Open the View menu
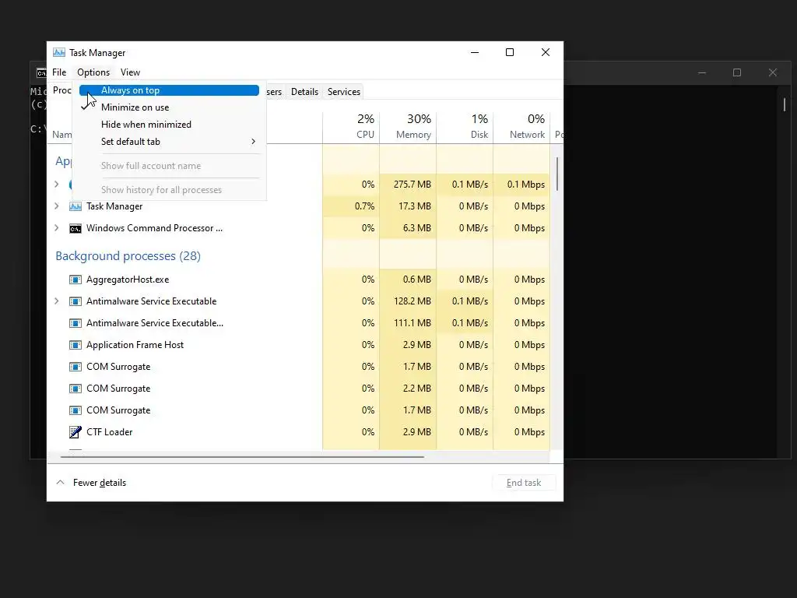Screen dimensions: 797x598 pyautogui.click(x=130, y=72)
